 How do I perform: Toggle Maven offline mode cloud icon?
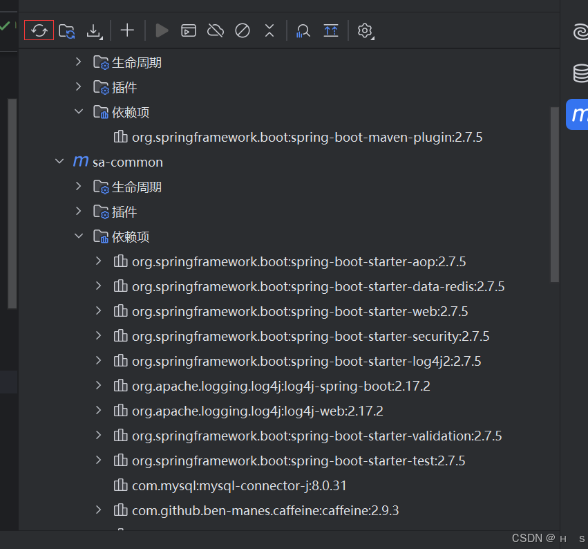215,30
